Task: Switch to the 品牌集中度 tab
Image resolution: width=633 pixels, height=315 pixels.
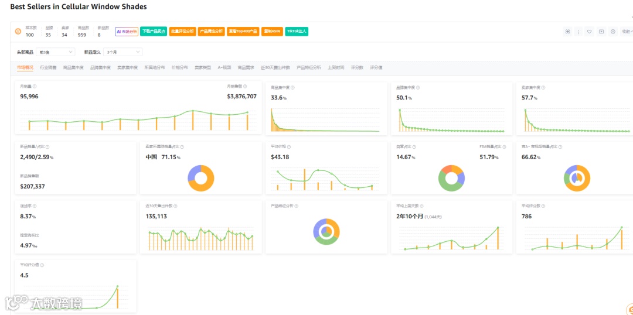Action: click(x=100, y=67)
